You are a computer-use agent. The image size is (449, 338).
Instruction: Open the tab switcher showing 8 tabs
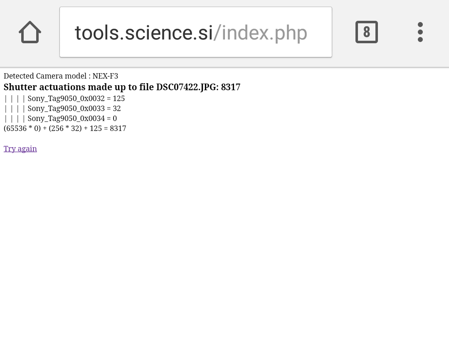click(x=366, y=32)
